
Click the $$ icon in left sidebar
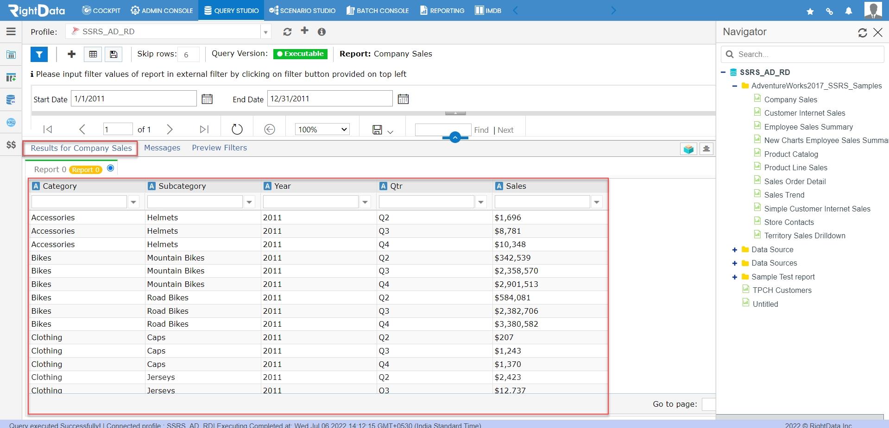(x=11, y=145)
